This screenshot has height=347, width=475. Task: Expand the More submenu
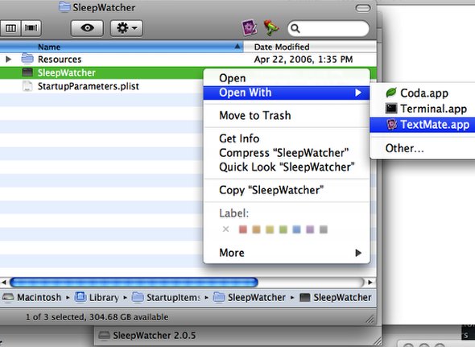click(x=287, y=253)
